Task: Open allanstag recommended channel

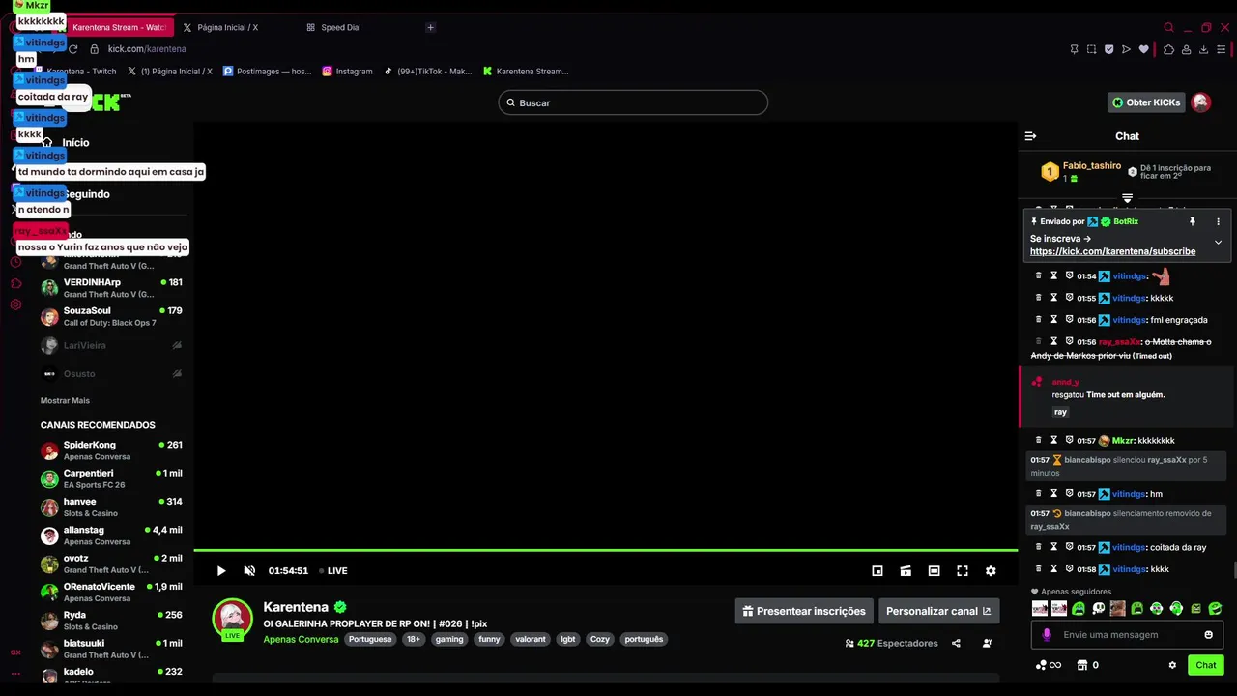Action: coord(111,536)
